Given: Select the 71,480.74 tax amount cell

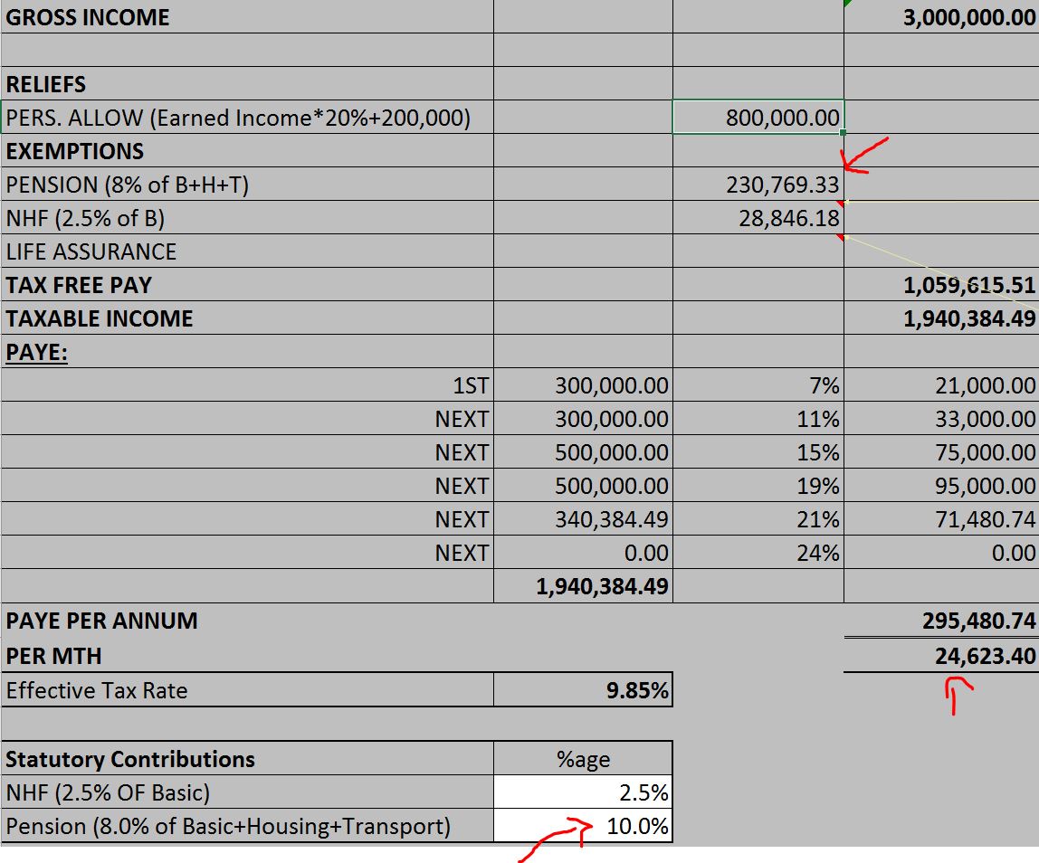Looking at the screenshot, I should [941, 519].
